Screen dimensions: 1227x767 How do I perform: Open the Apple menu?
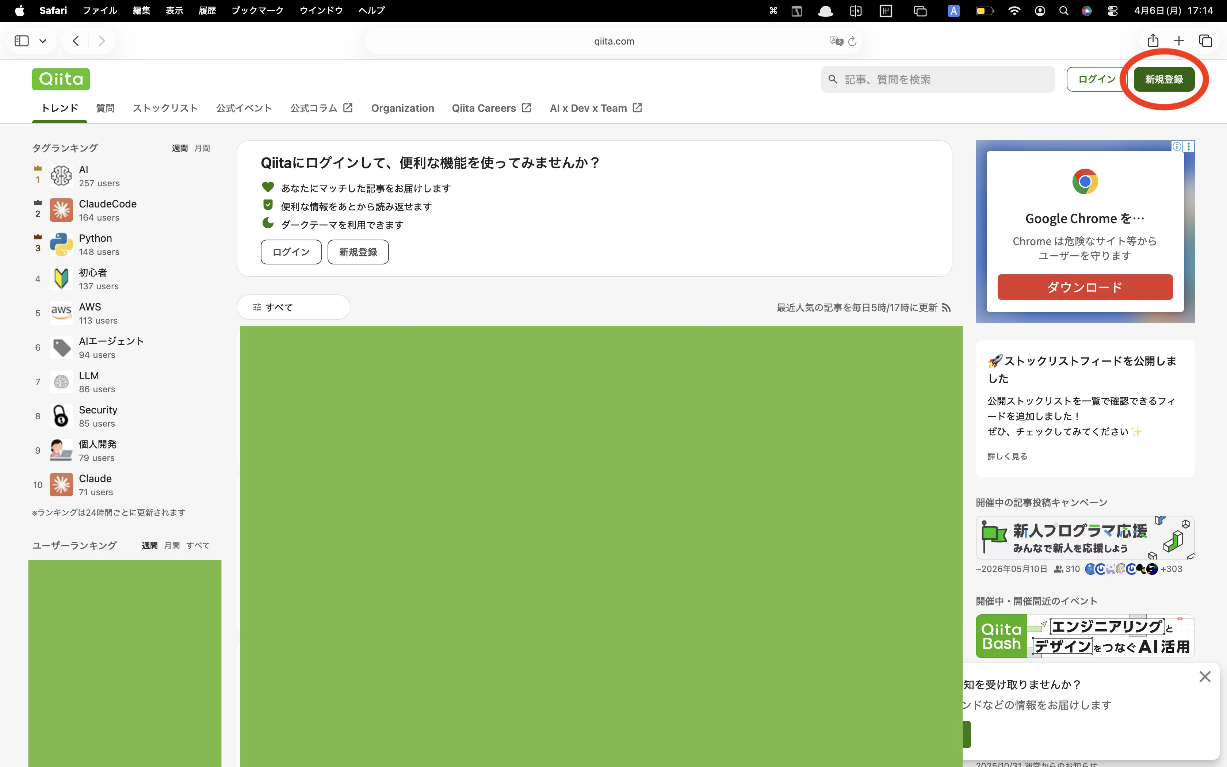coord(19,11)
